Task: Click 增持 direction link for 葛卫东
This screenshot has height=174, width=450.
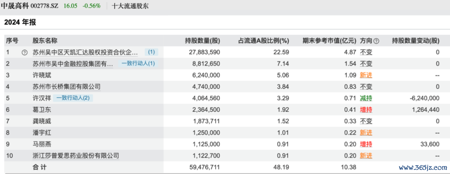Action: tap(366, 110)
